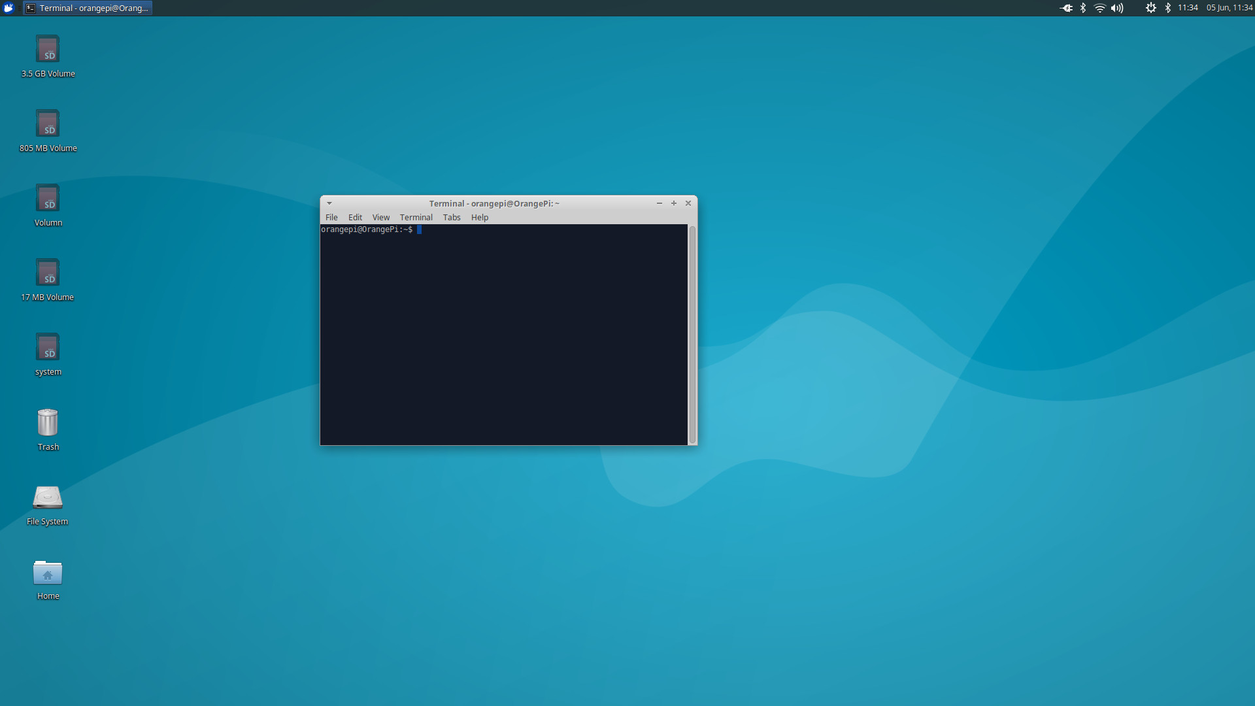This screenshot has height=706, width=1255.
Task: Select the File System drive icon
Action: [x=48, y=497]
